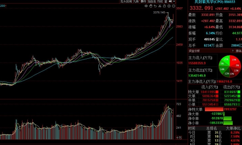Click the 总手 value 6234万
The height and width of the screenshot is (145, 242).
pos(209,46)
